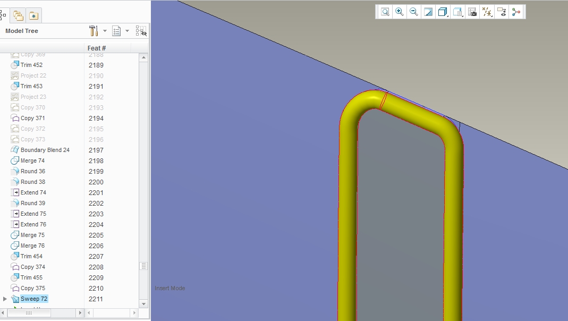
Task: Select Sweep 72 in the model tree
Action: click(x=34, y=299)
